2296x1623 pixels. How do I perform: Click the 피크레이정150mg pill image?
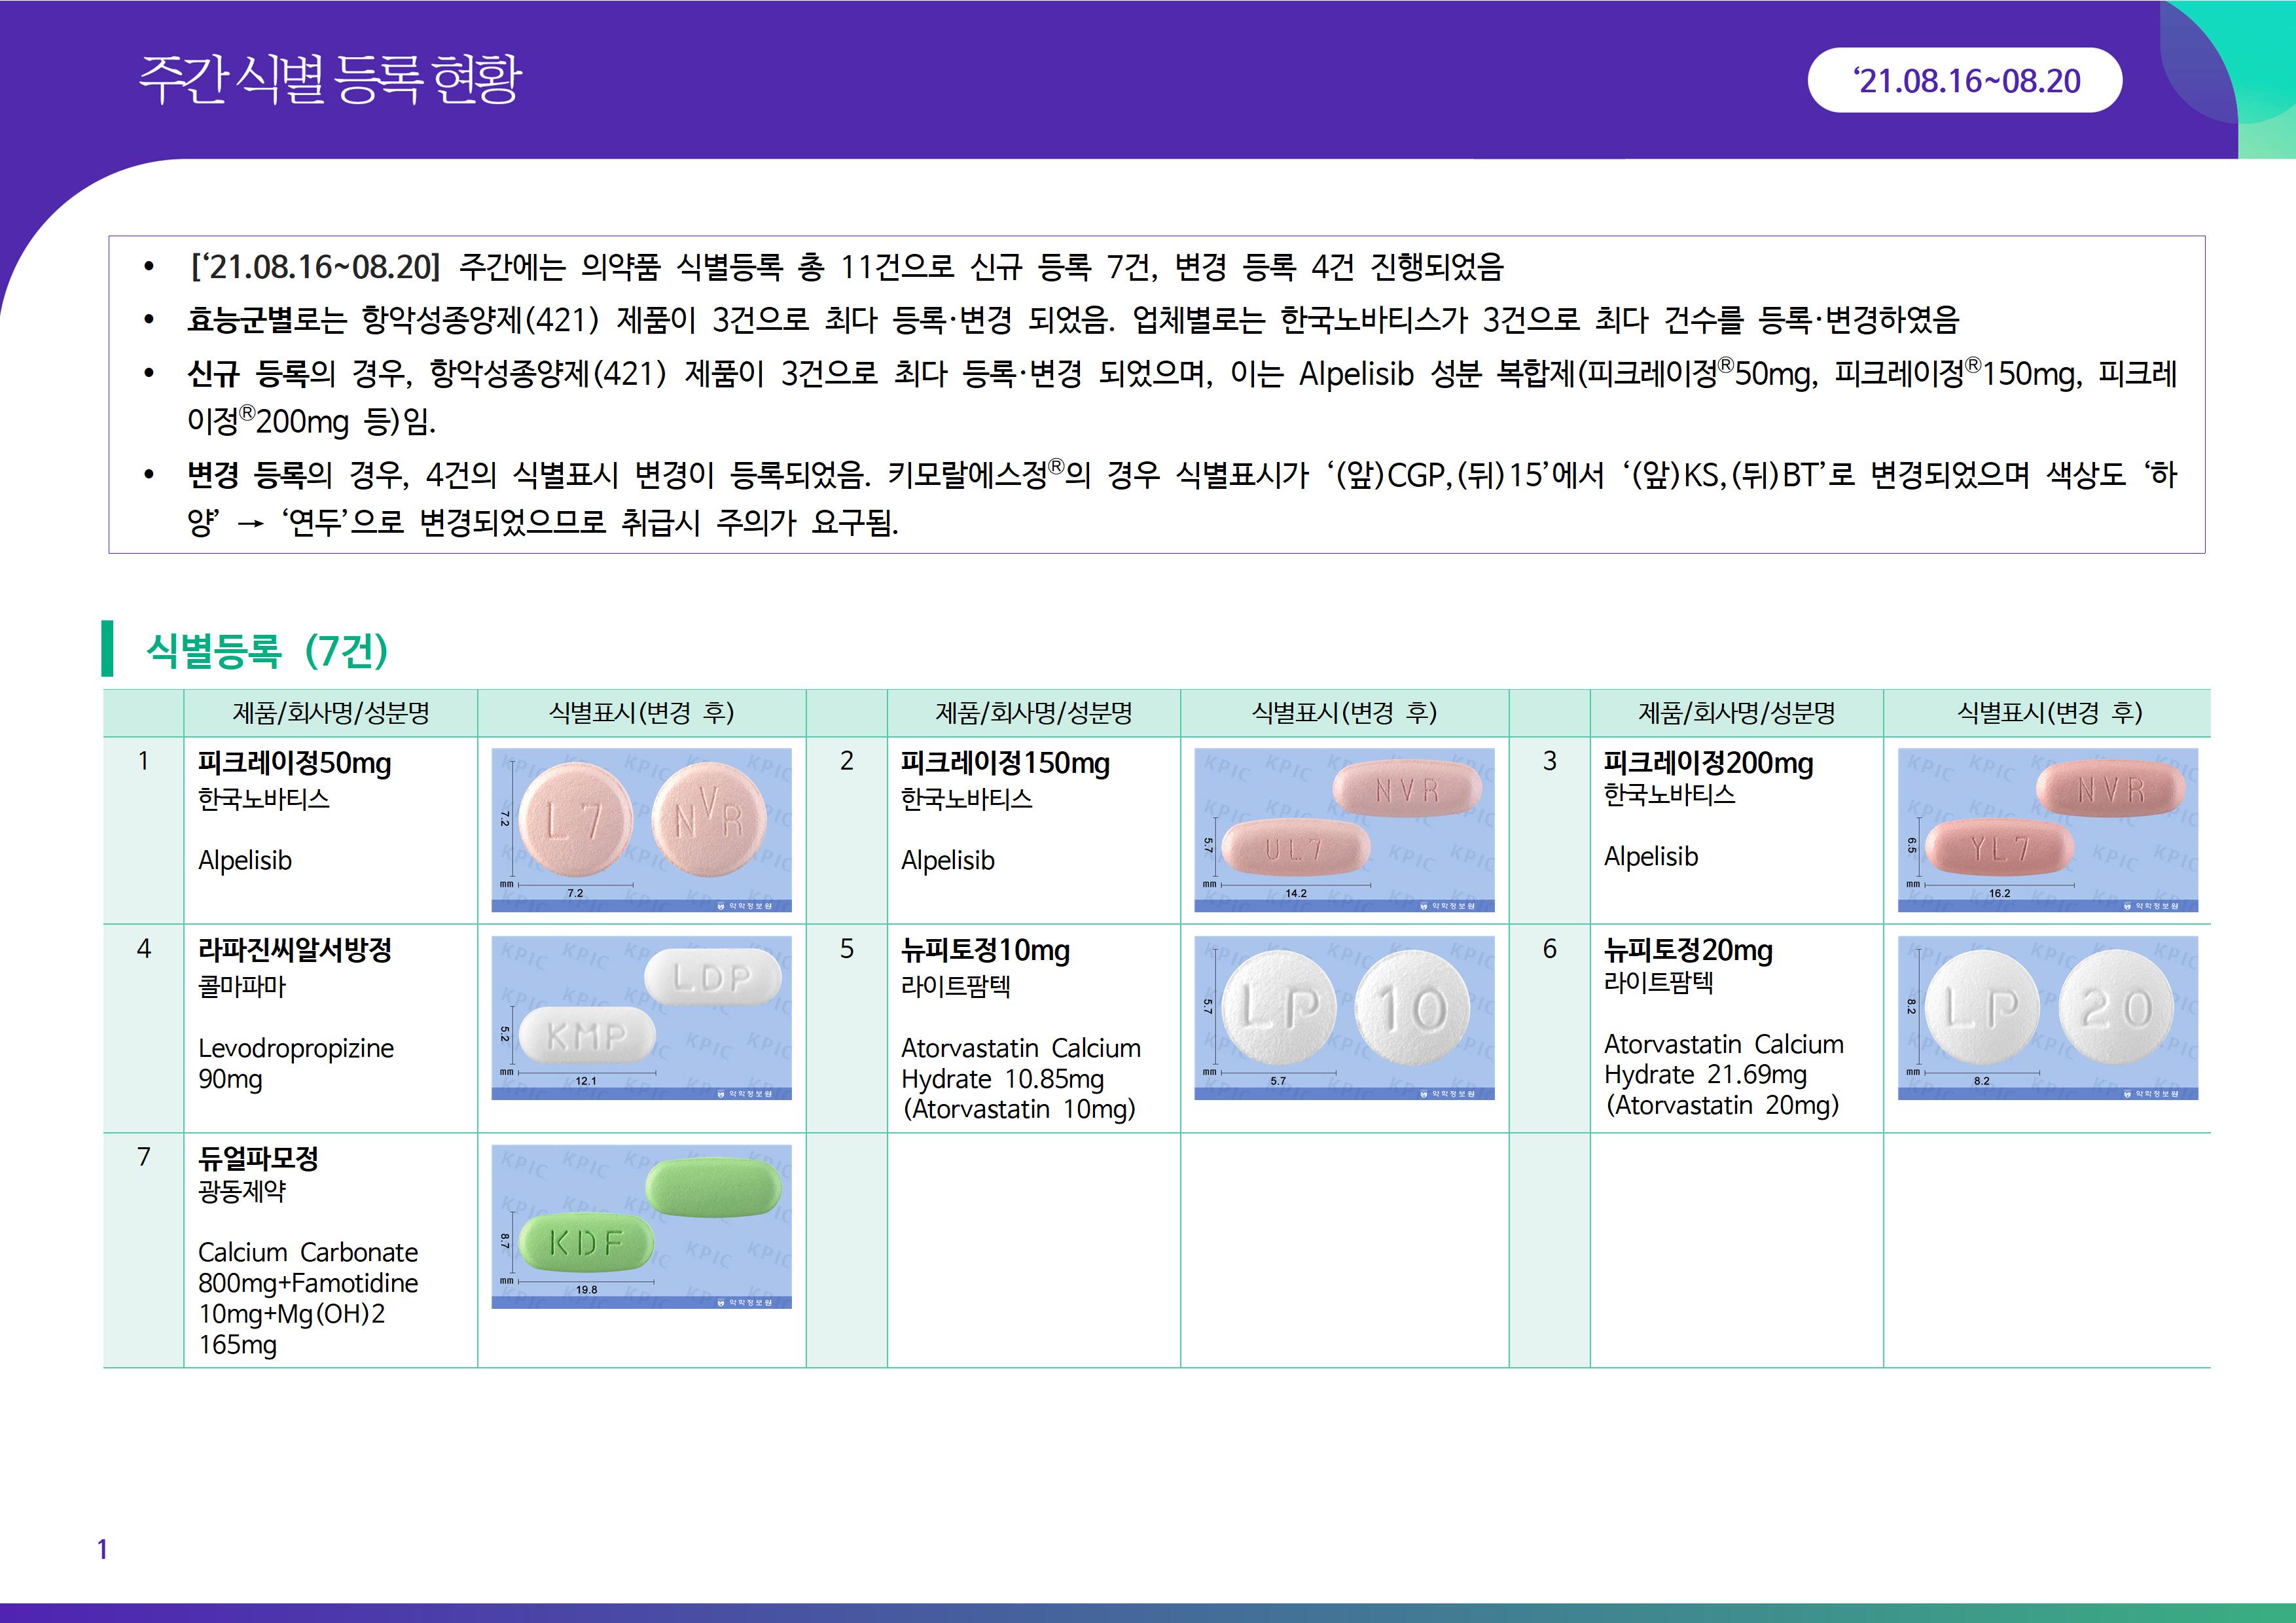[x=1344, y=829]
